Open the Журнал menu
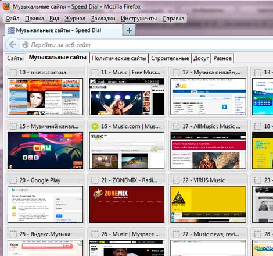273x256 pixels. [x=75, y=19]
